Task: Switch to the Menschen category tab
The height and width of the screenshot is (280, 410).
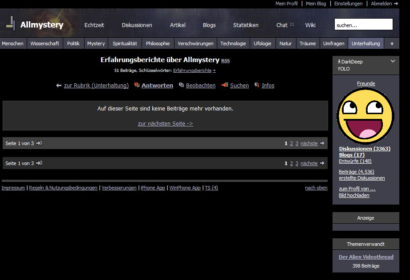Action: [12, 43]
